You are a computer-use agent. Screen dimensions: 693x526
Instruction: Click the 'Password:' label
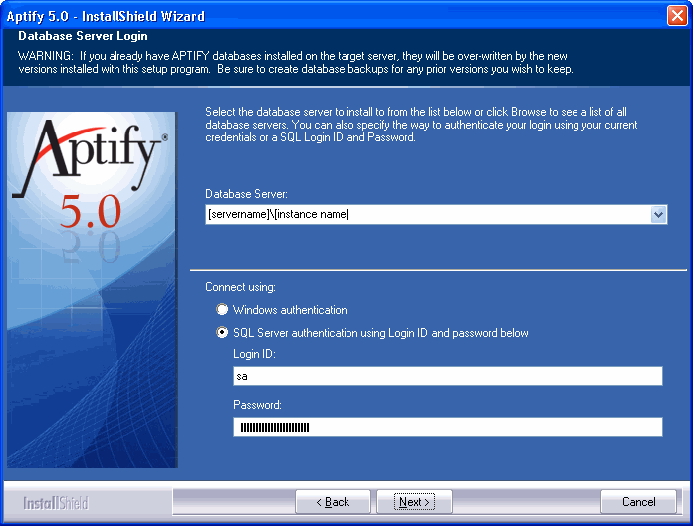pos(257,405)
